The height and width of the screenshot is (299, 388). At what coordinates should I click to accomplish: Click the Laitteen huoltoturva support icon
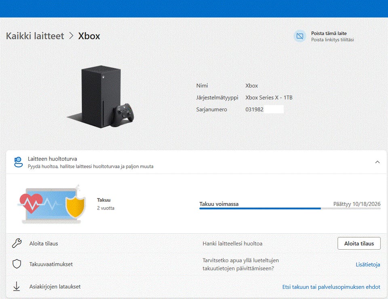[18, 162]
